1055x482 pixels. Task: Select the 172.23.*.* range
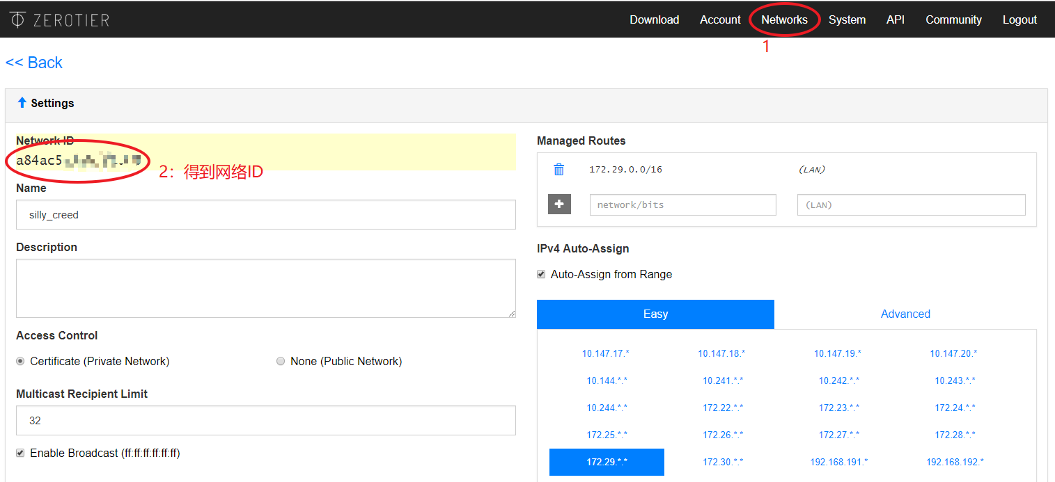pyautogui.click(x=839, y=408)
